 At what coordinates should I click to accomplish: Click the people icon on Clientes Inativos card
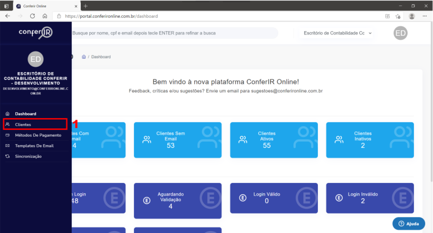[x=339, y=140]
